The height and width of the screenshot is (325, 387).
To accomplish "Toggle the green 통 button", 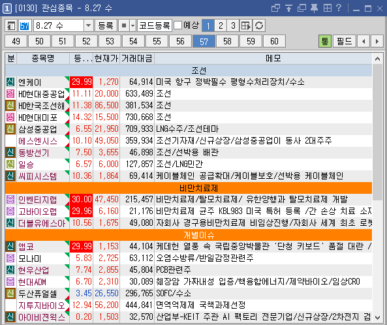I will coord(325,41).
